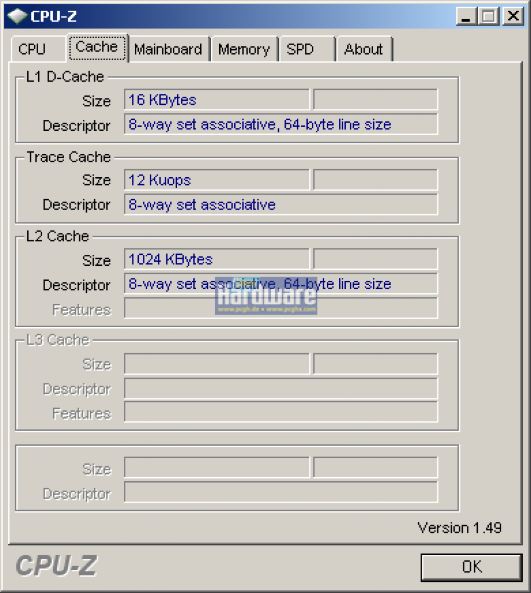531x593 pixels.
Task: Select the L2 Cache size '1024 KBytes'
Action: [x=216, y=259]
